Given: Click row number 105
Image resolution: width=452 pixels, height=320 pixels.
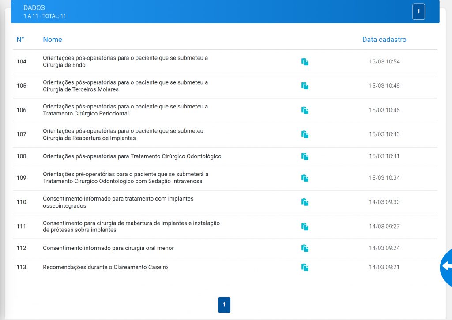Looking at the screenshot, I should 21,86.
